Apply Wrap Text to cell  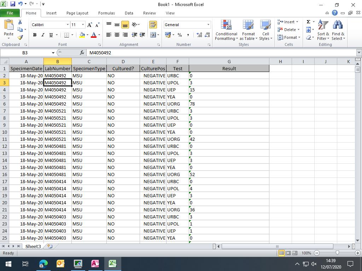153,25
